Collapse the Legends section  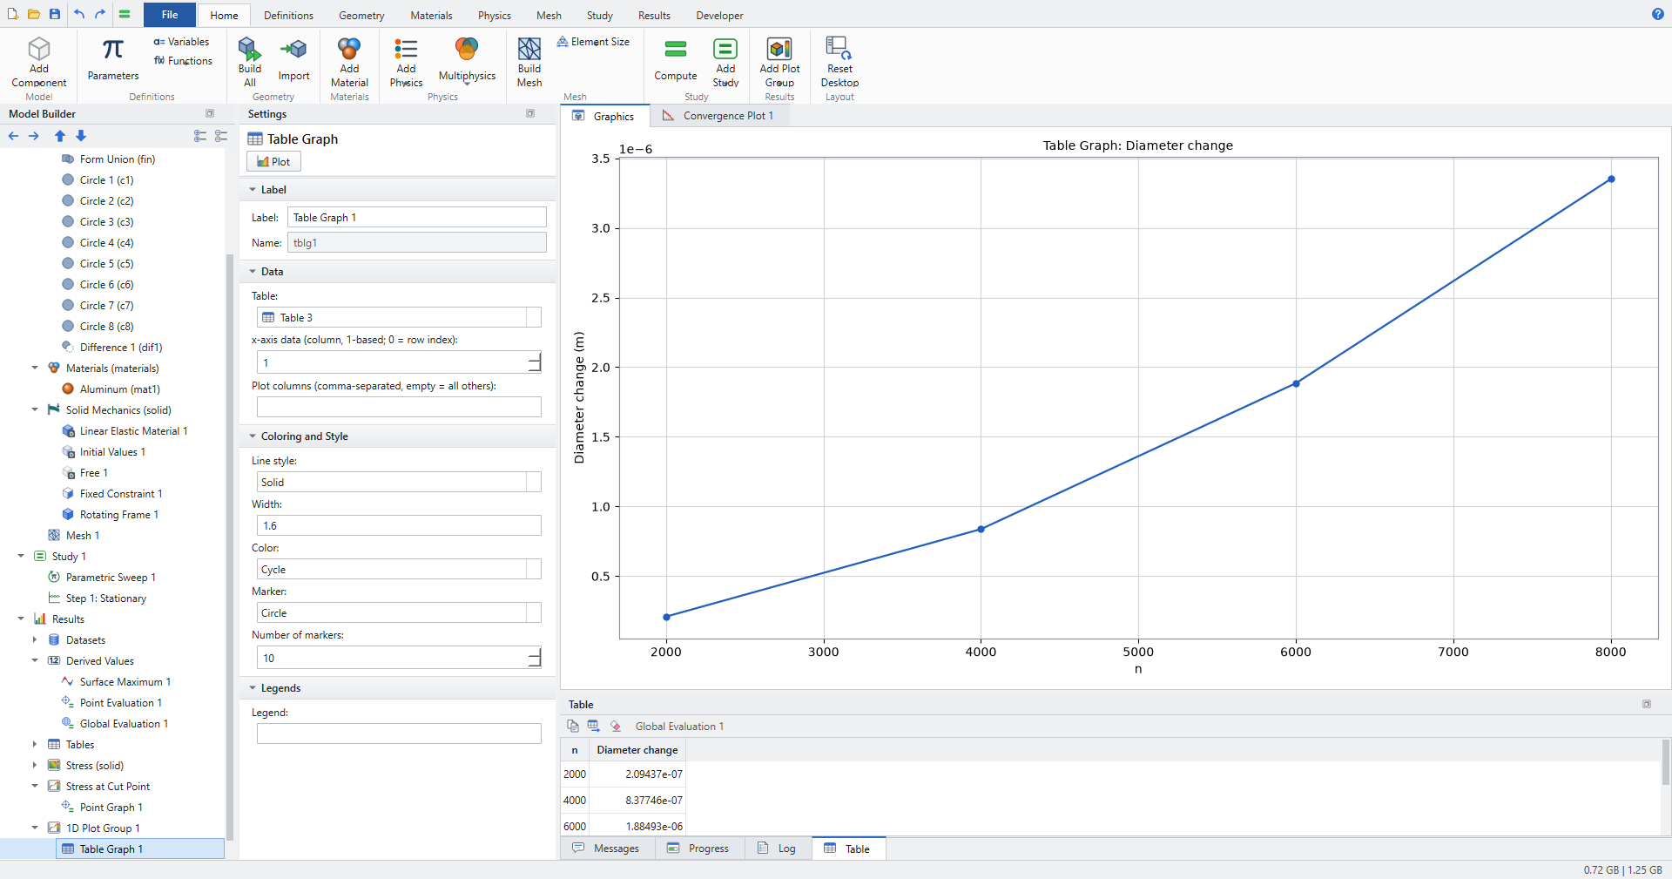point(253,688)
